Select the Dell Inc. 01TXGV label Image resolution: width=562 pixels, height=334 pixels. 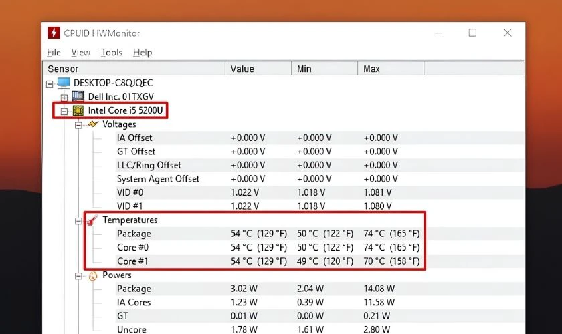[121, 96]
